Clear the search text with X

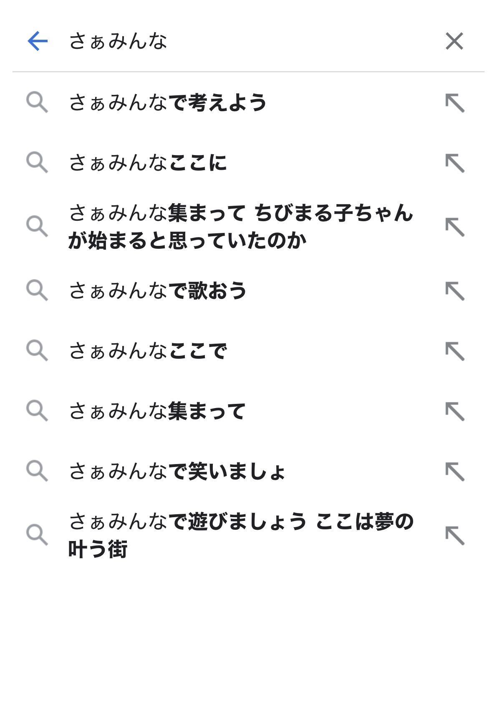click(454, 41)
